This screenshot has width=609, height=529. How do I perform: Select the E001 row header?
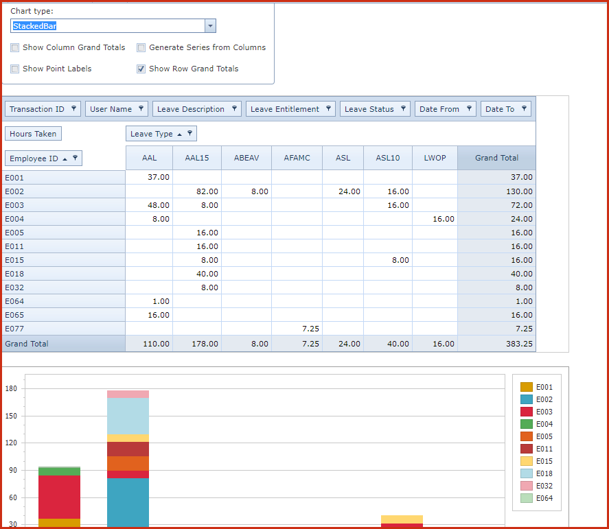pyautogui.click(x=64, y=178)
